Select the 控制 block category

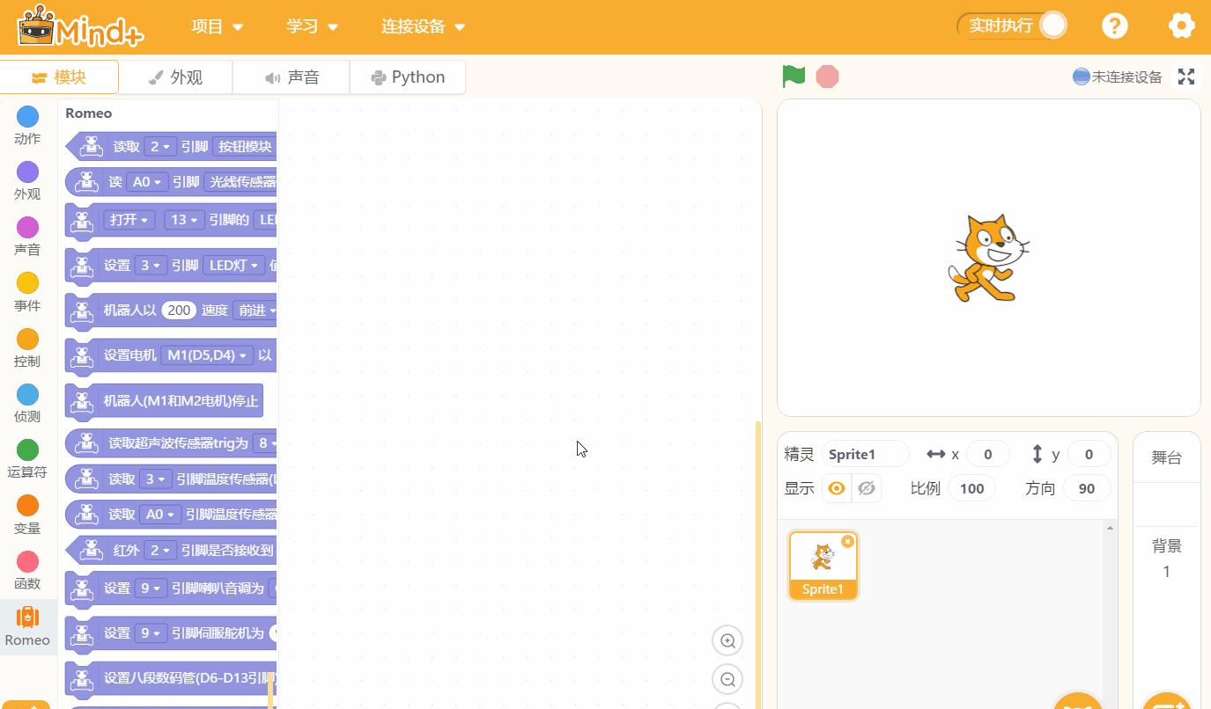coord(27,347)
